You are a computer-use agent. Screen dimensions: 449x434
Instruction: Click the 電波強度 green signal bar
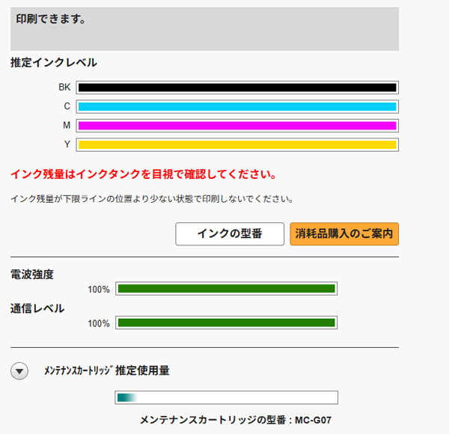[226, 289]
